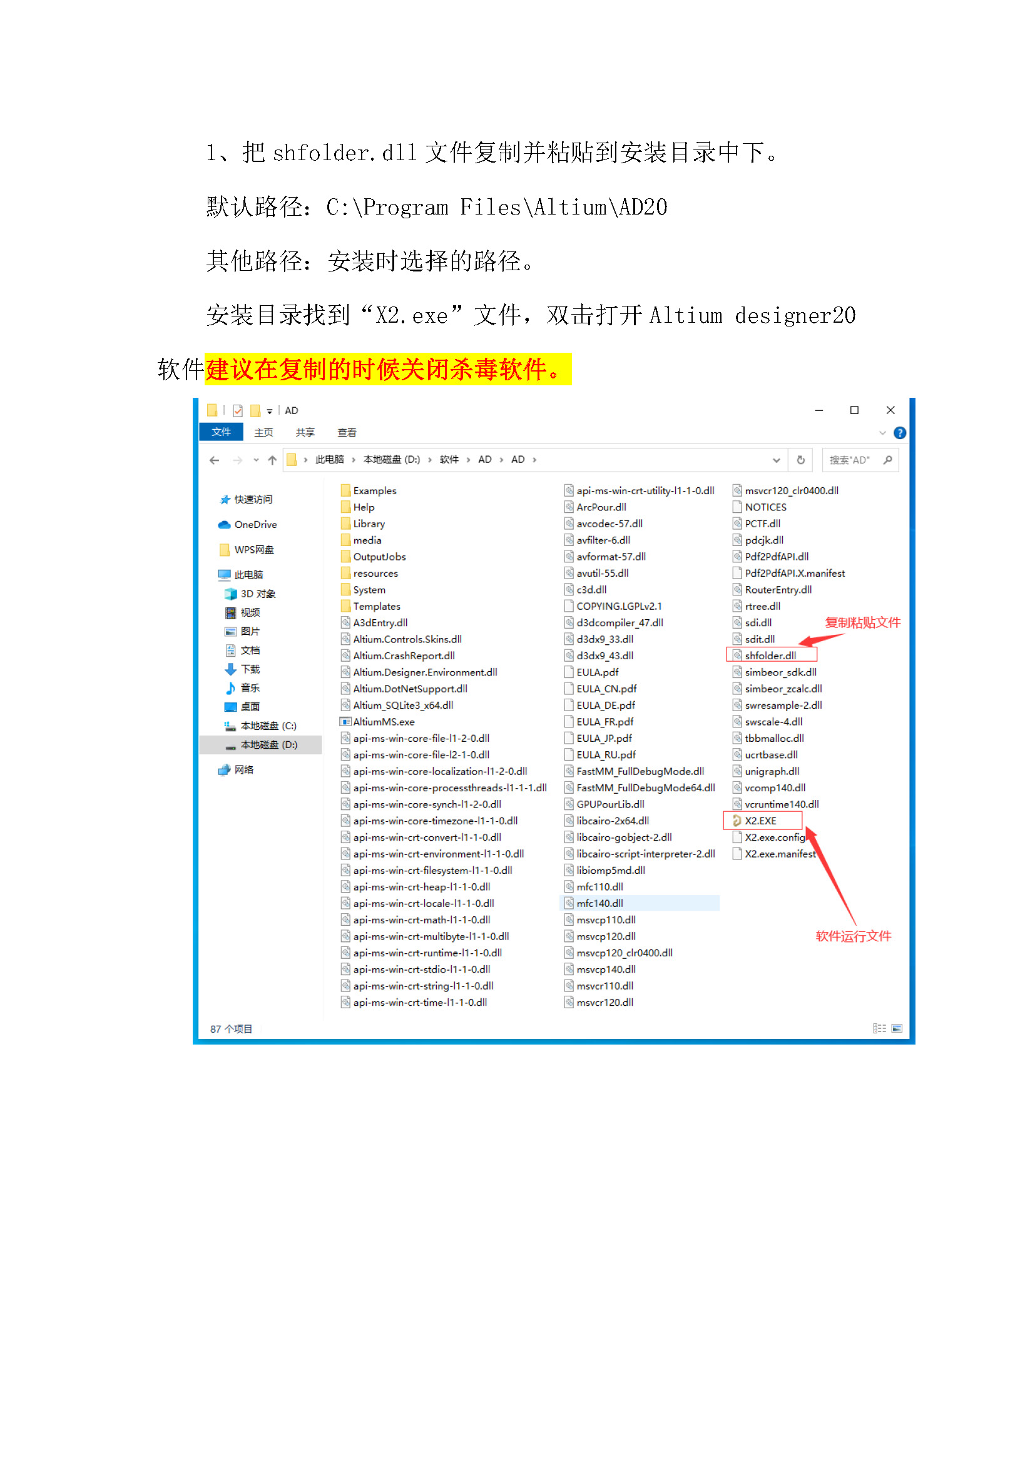Select the shfolder.dll file icon
The image size is (1035, 1463).
point(737,656)
